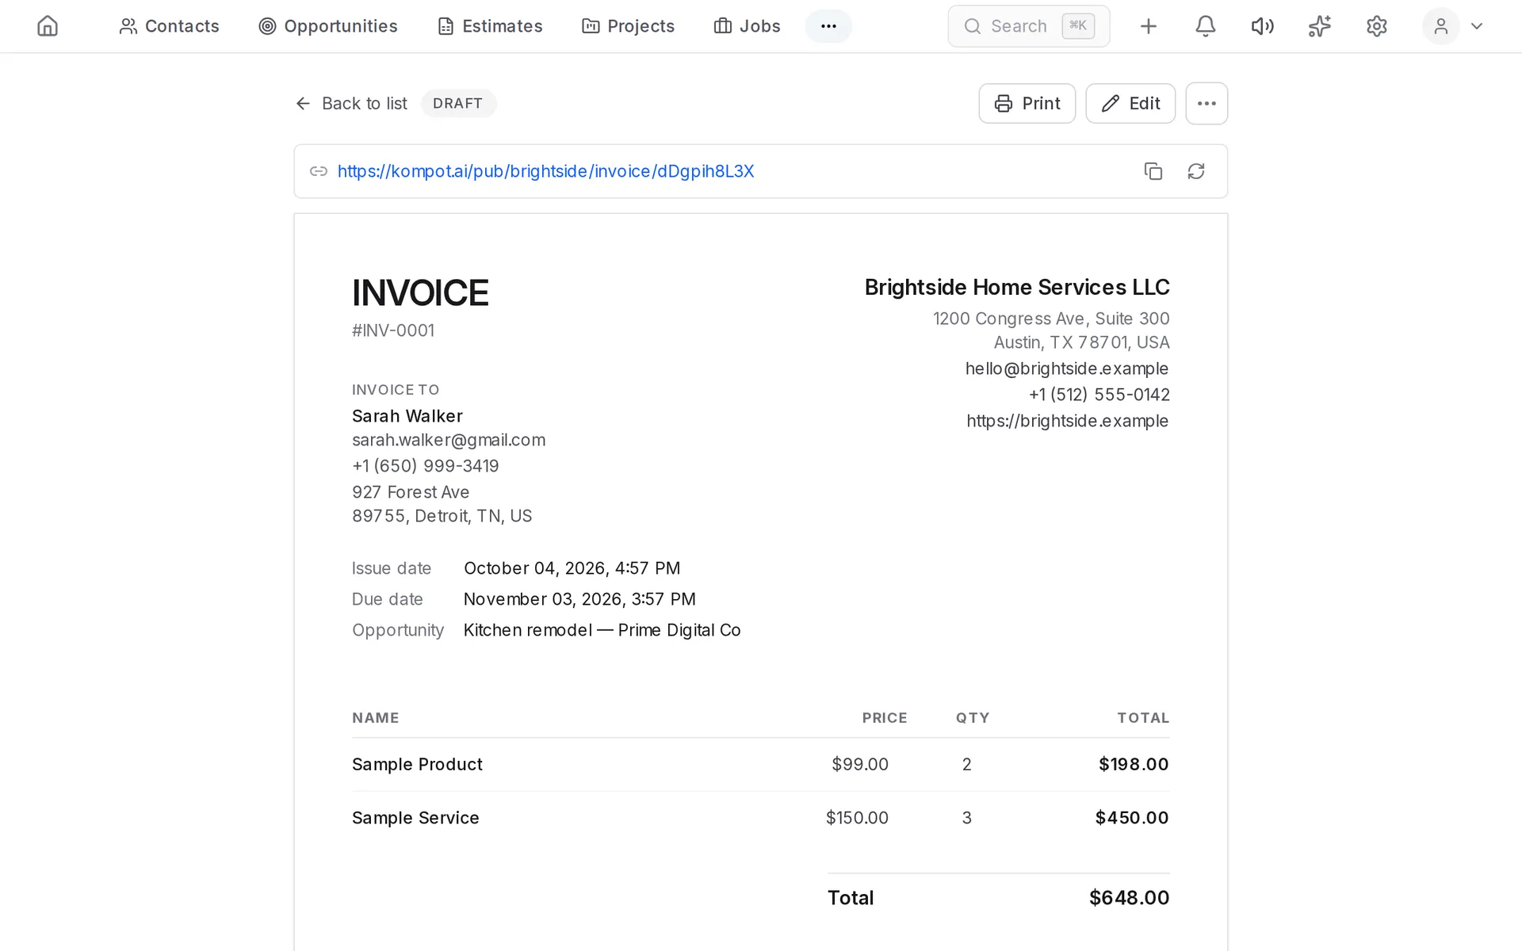1522x951 pixels.
Task: Copy the public invoice link
Action: [x=1153, y=171]
